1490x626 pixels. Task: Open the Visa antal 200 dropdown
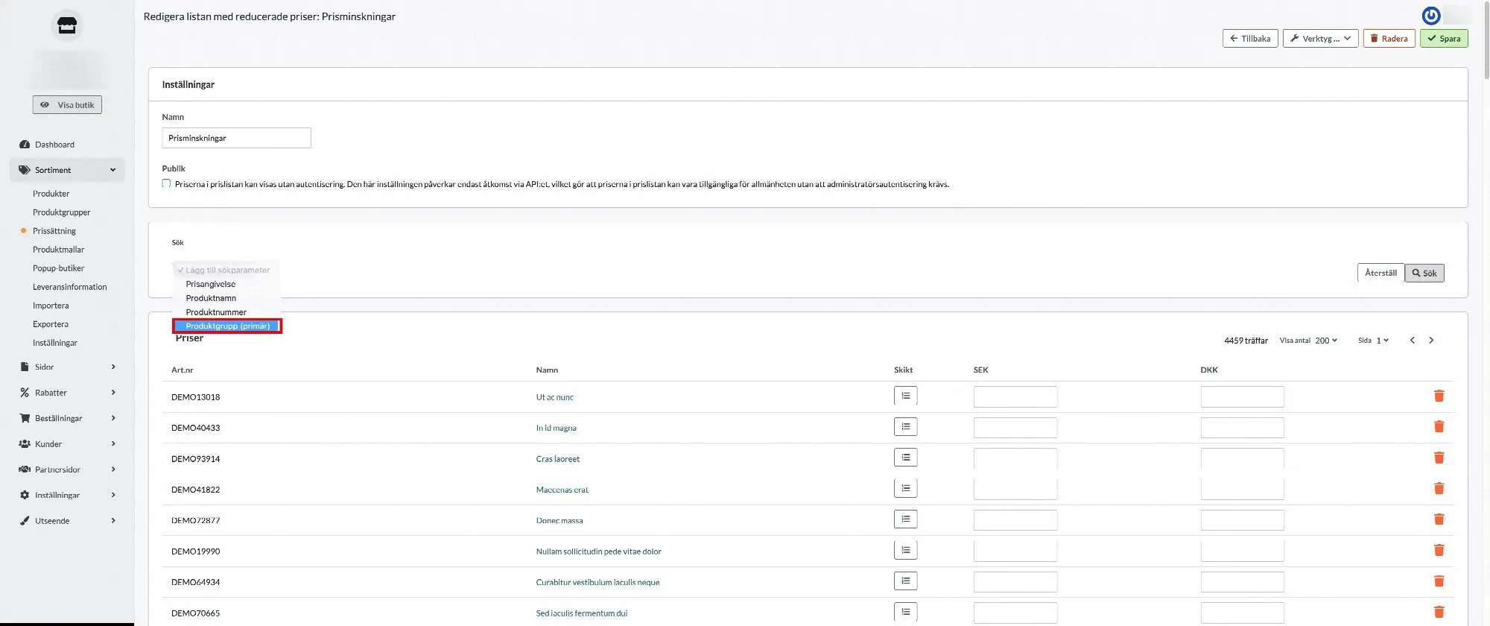1326,341
